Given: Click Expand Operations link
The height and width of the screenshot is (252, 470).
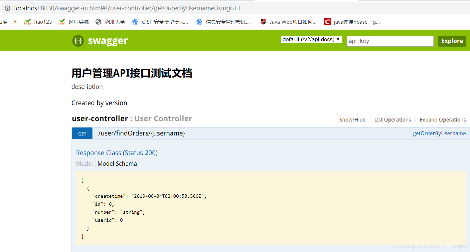Looking at the screenshot, I should [x=443, y=120].
